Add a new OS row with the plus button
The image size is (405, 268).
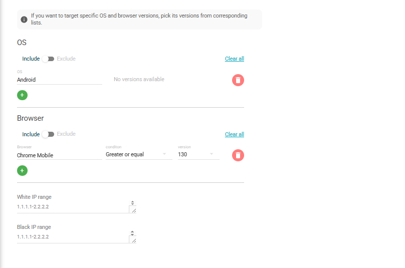tap(22, 95)
